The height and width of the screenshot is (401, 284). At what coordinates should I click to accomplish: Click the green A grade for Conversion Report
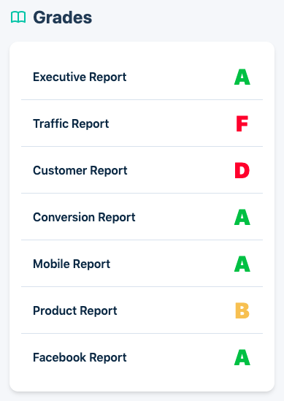click(242, 217)
